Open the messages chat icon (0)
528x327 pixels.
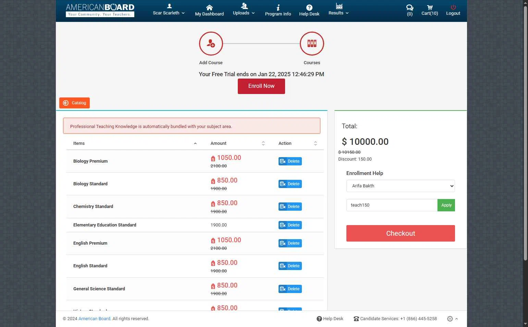[x=410, y=11]
